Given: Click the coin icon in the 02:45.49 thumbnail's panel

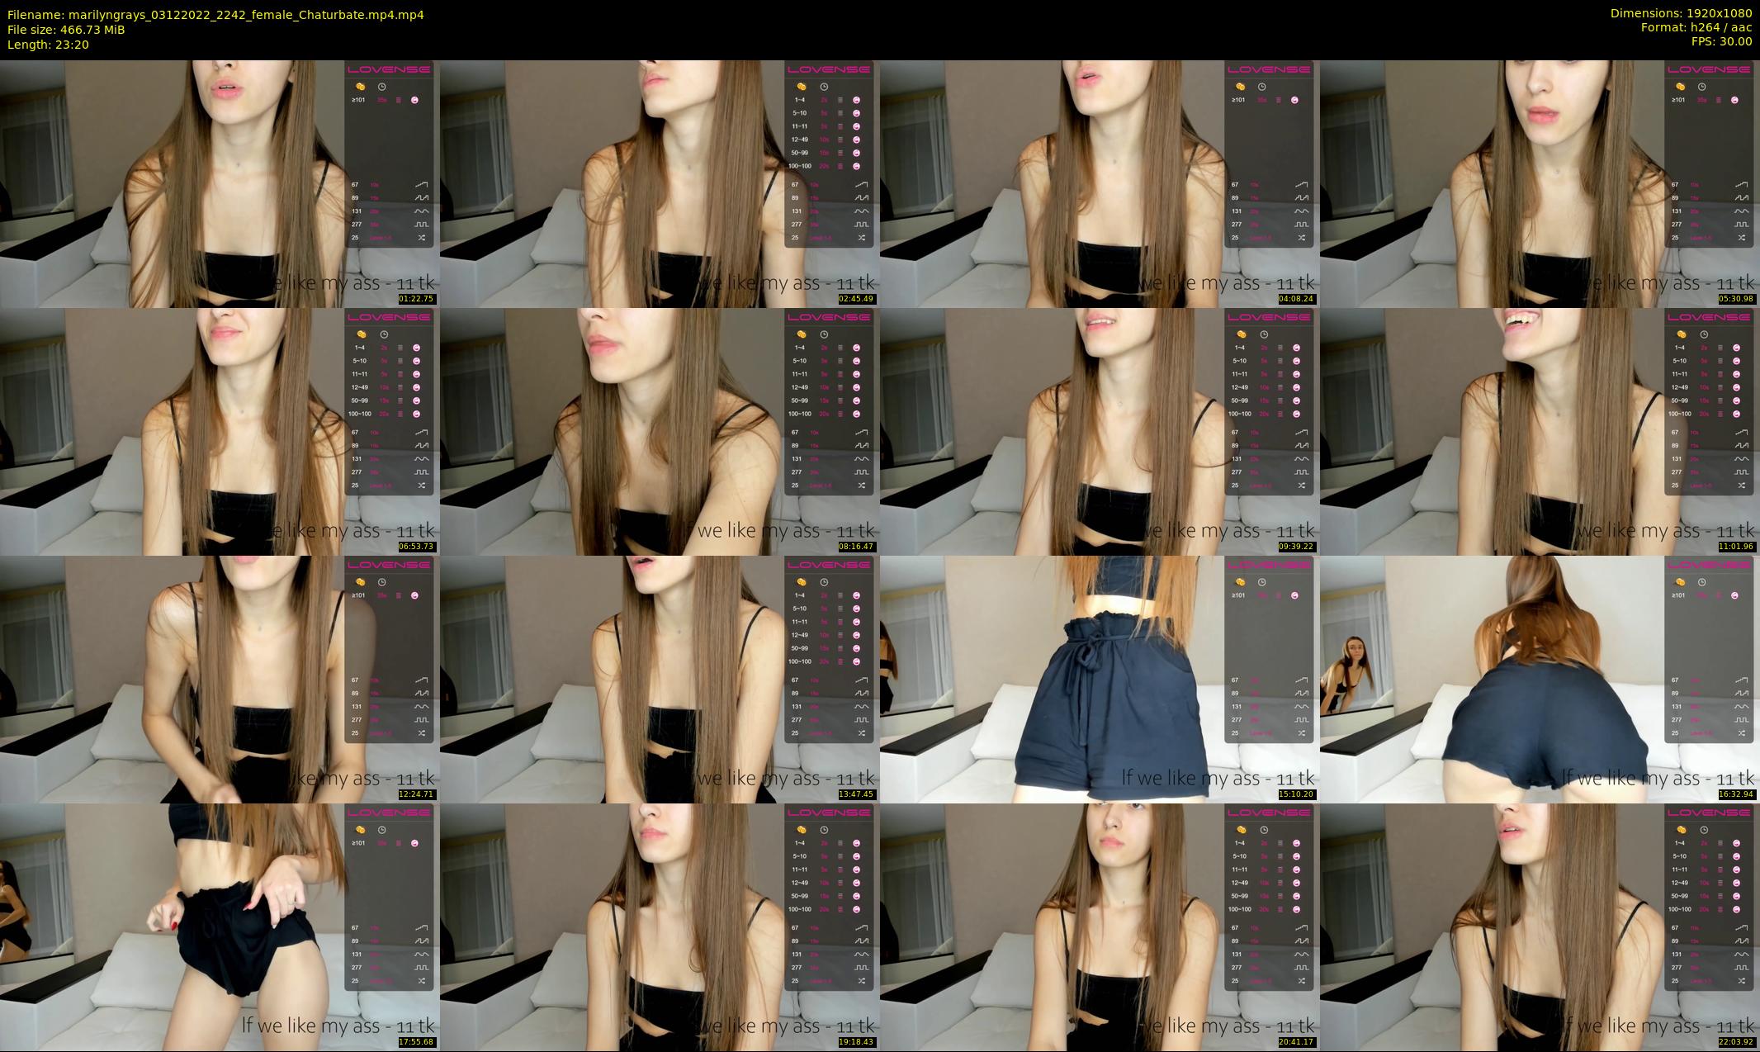Looking at the screenshot, I should [x=801, y=87].
